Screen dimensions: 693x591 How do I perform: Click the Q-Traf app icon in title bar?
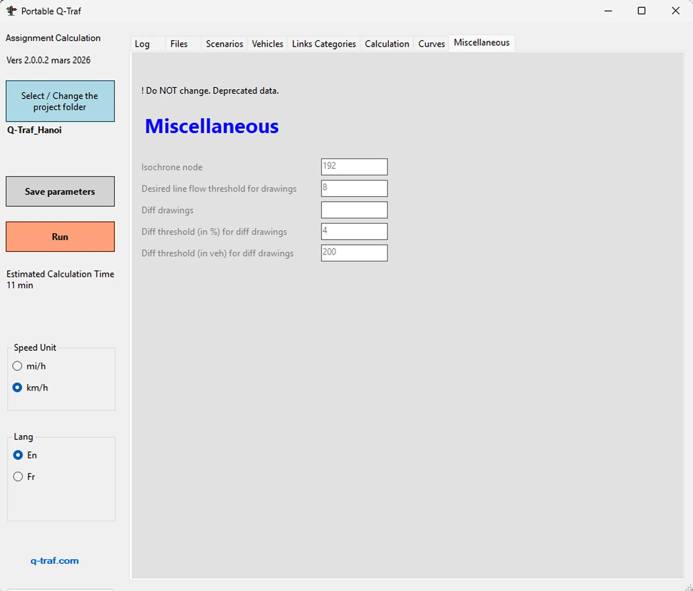[x=11, y=11]
